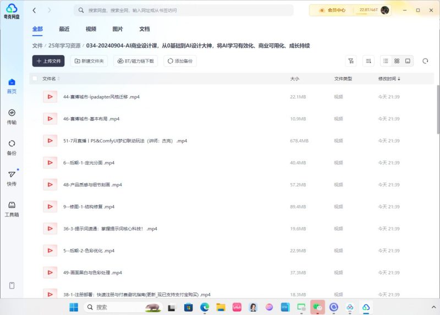Click the Windows taskbar 搜索 box
440x315 pixels.
[123, 307]
